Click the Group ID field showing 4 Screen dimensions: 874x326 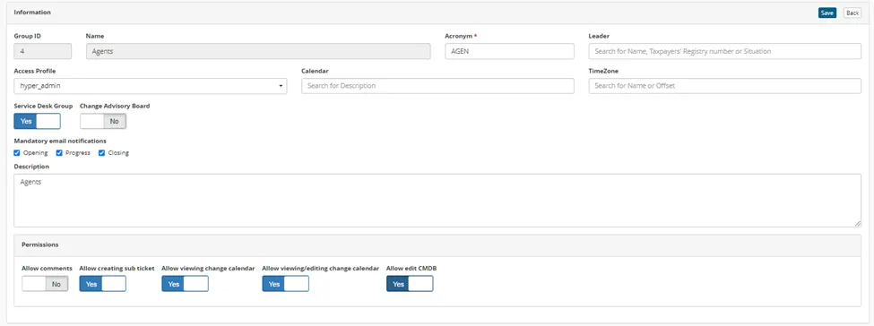coord(42,51)
